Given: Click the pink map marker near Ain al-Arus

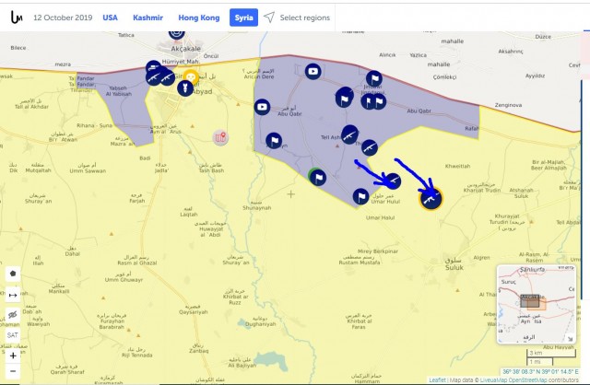Looking at the screenshot, I should click(219, 137).
